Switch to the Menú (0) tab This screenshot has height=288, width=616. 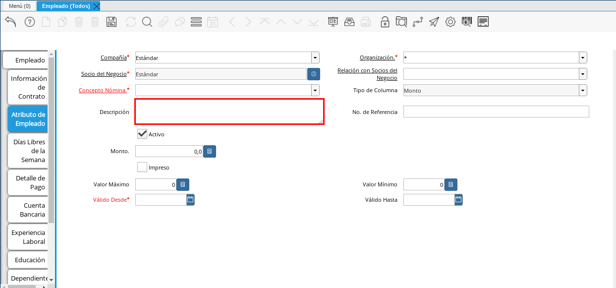19,6
